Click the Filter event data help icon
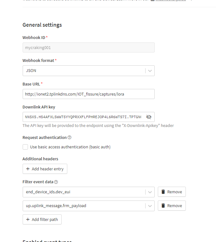Viewport: 216px width, 242px height. coord(56,182)
